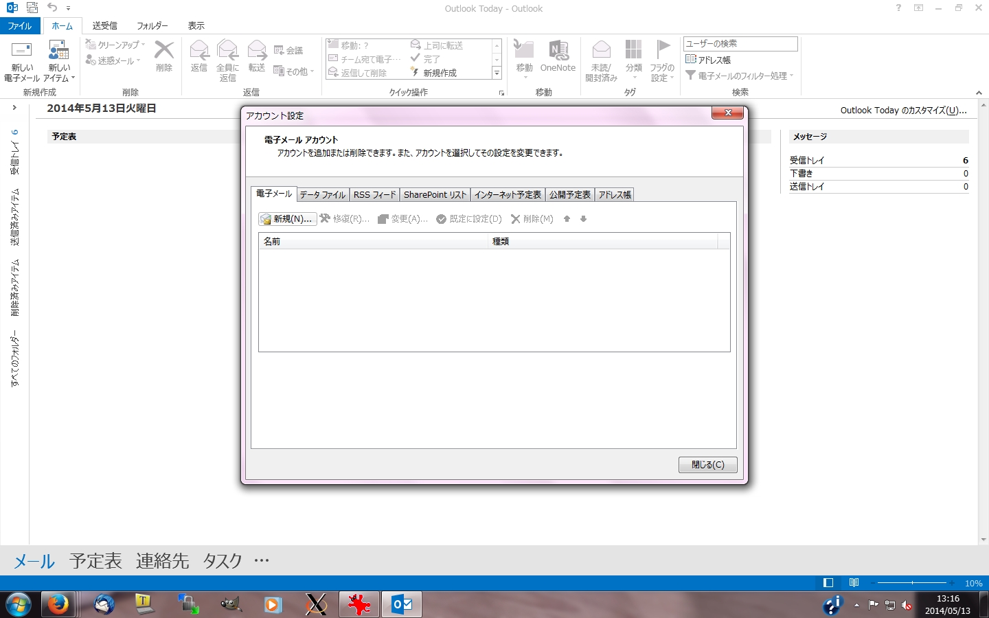Click Customize Outlook Today link
Viewport: 989px width, 618px height.
pos(903,110)
